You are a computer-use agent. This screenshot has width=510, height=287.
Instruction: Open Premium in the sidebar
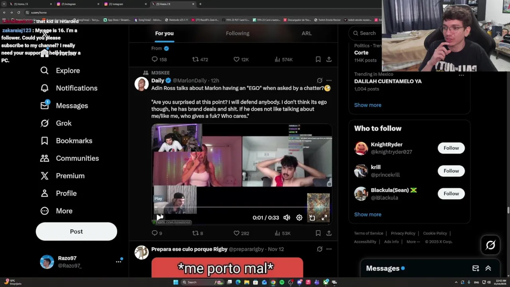coord(62,176)
